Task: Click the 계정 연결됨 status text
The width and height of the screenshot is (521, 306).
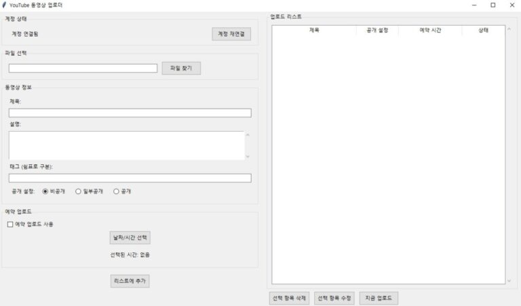Action: [25, 34]
